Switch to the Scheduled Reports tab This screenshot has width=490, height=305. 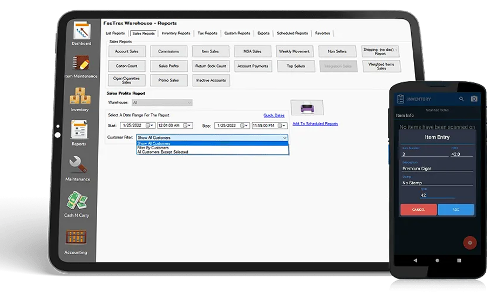click(292, 33)
